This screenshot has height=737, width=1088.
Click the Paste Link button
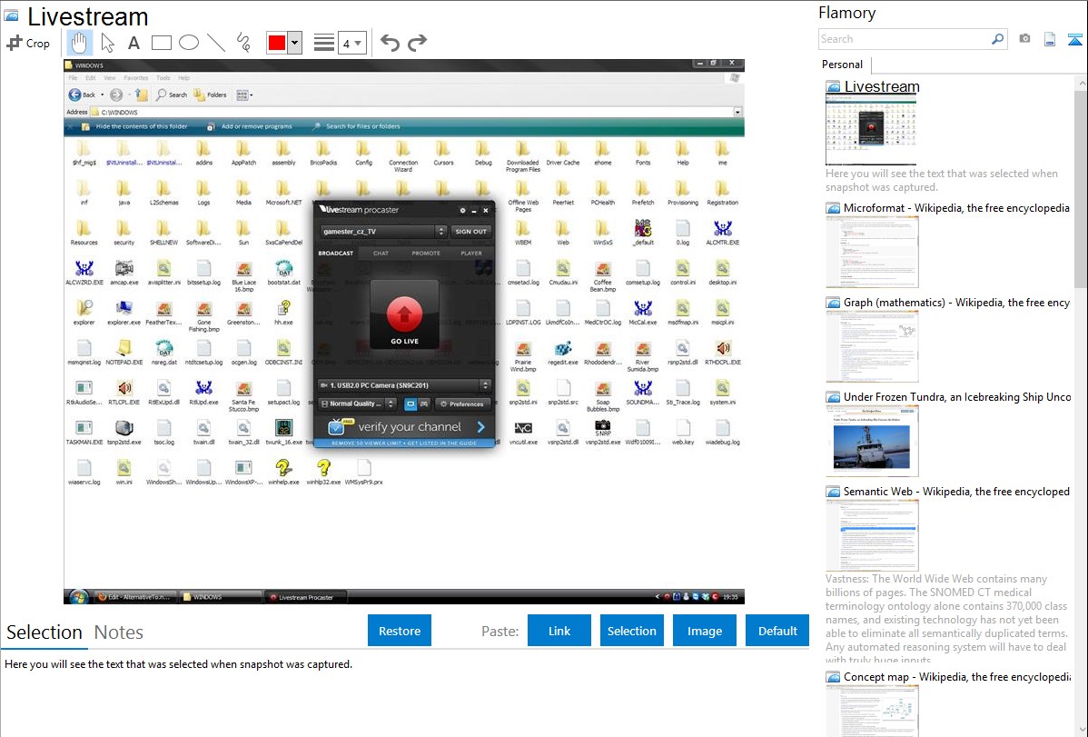click(559, 631)
